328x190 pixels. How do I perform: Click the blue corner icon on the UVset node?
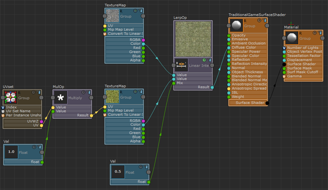(x=39, y=92)
